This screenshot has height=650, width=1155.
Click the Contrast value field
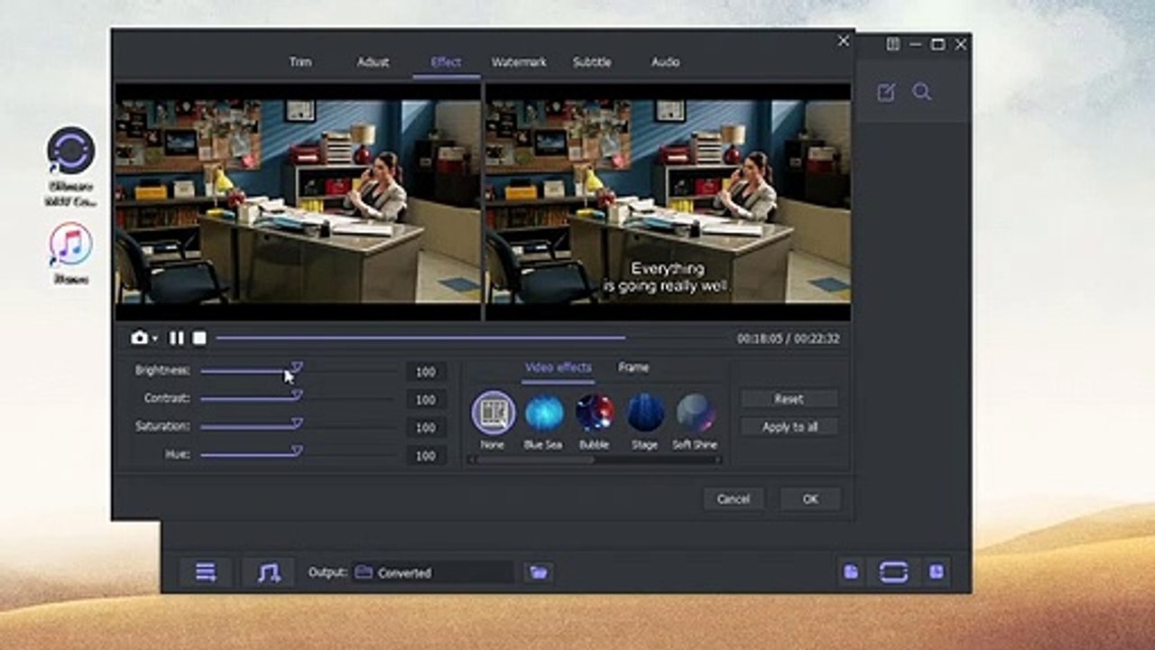click(x=426, y=400)
